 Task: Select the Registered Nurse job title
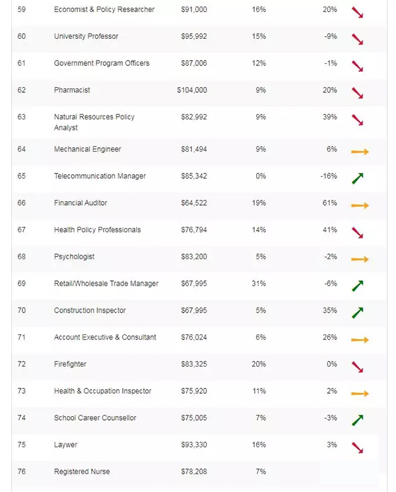coord(82,472)
